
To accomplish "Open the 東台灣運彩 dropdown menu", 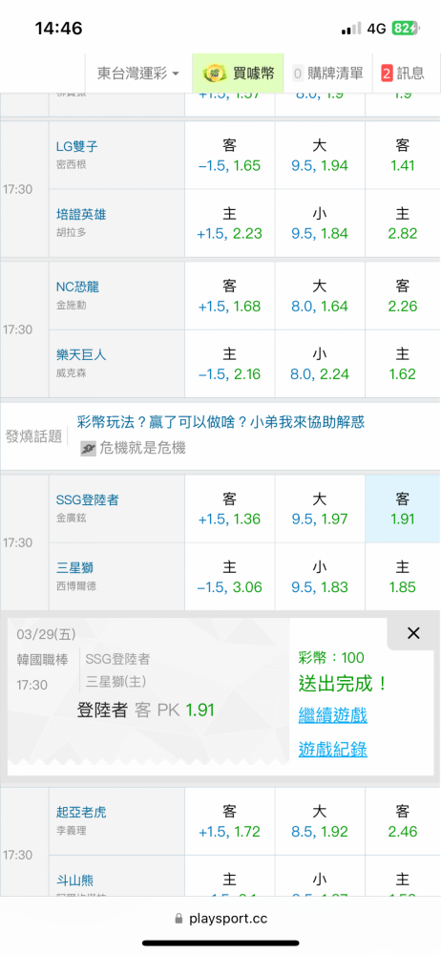I will [x=138, y=74].
